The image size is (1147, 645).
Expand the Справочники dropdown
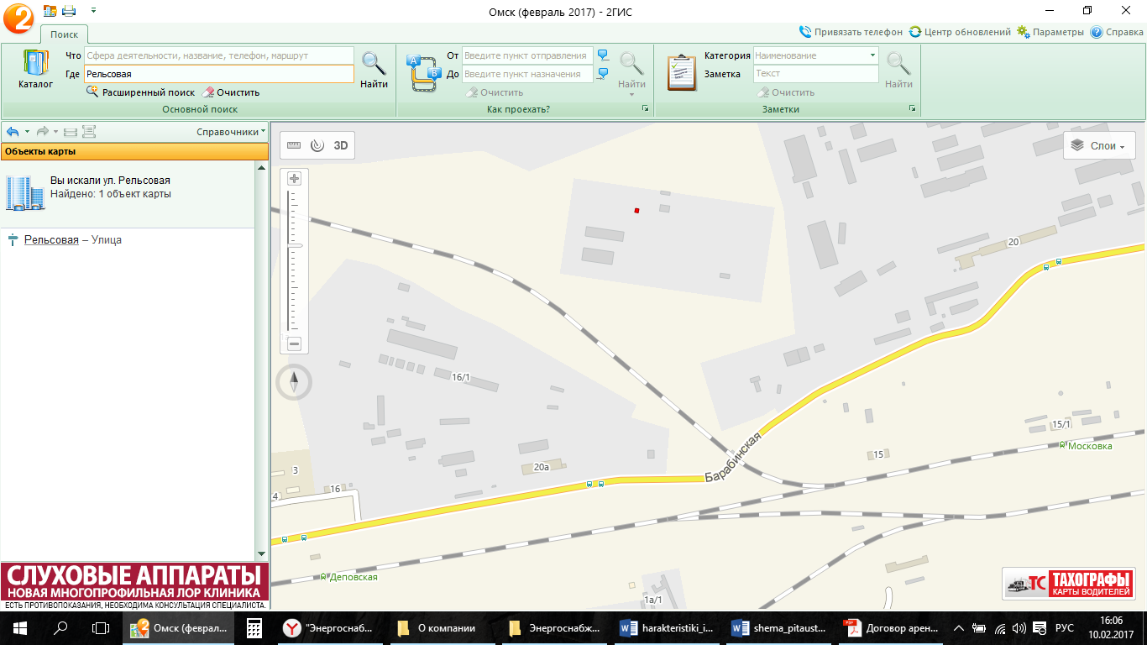point(231,132)
